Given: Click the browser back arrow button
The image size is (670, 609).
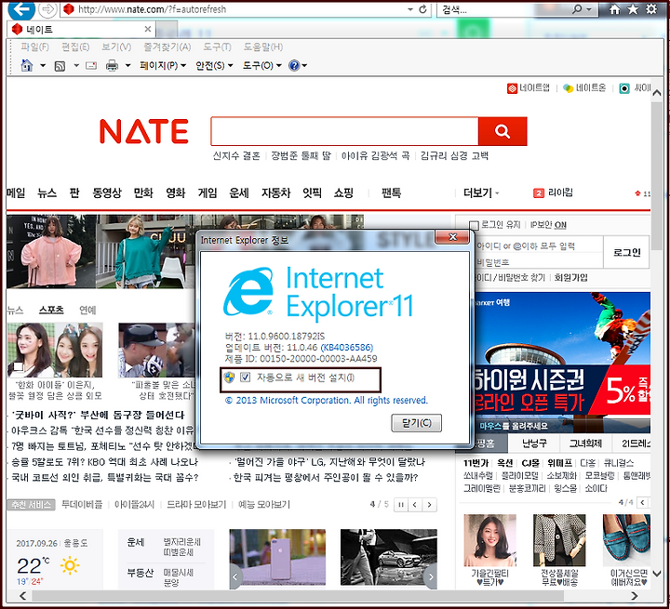Looking at the screenshot, I should 21,9.
